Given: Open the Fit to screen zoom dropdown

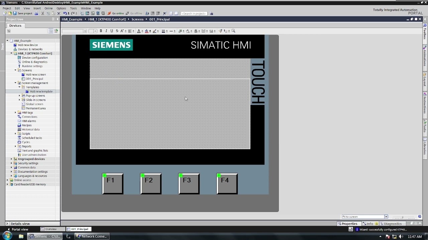Looking at the screenshot, I should point(386,217).
